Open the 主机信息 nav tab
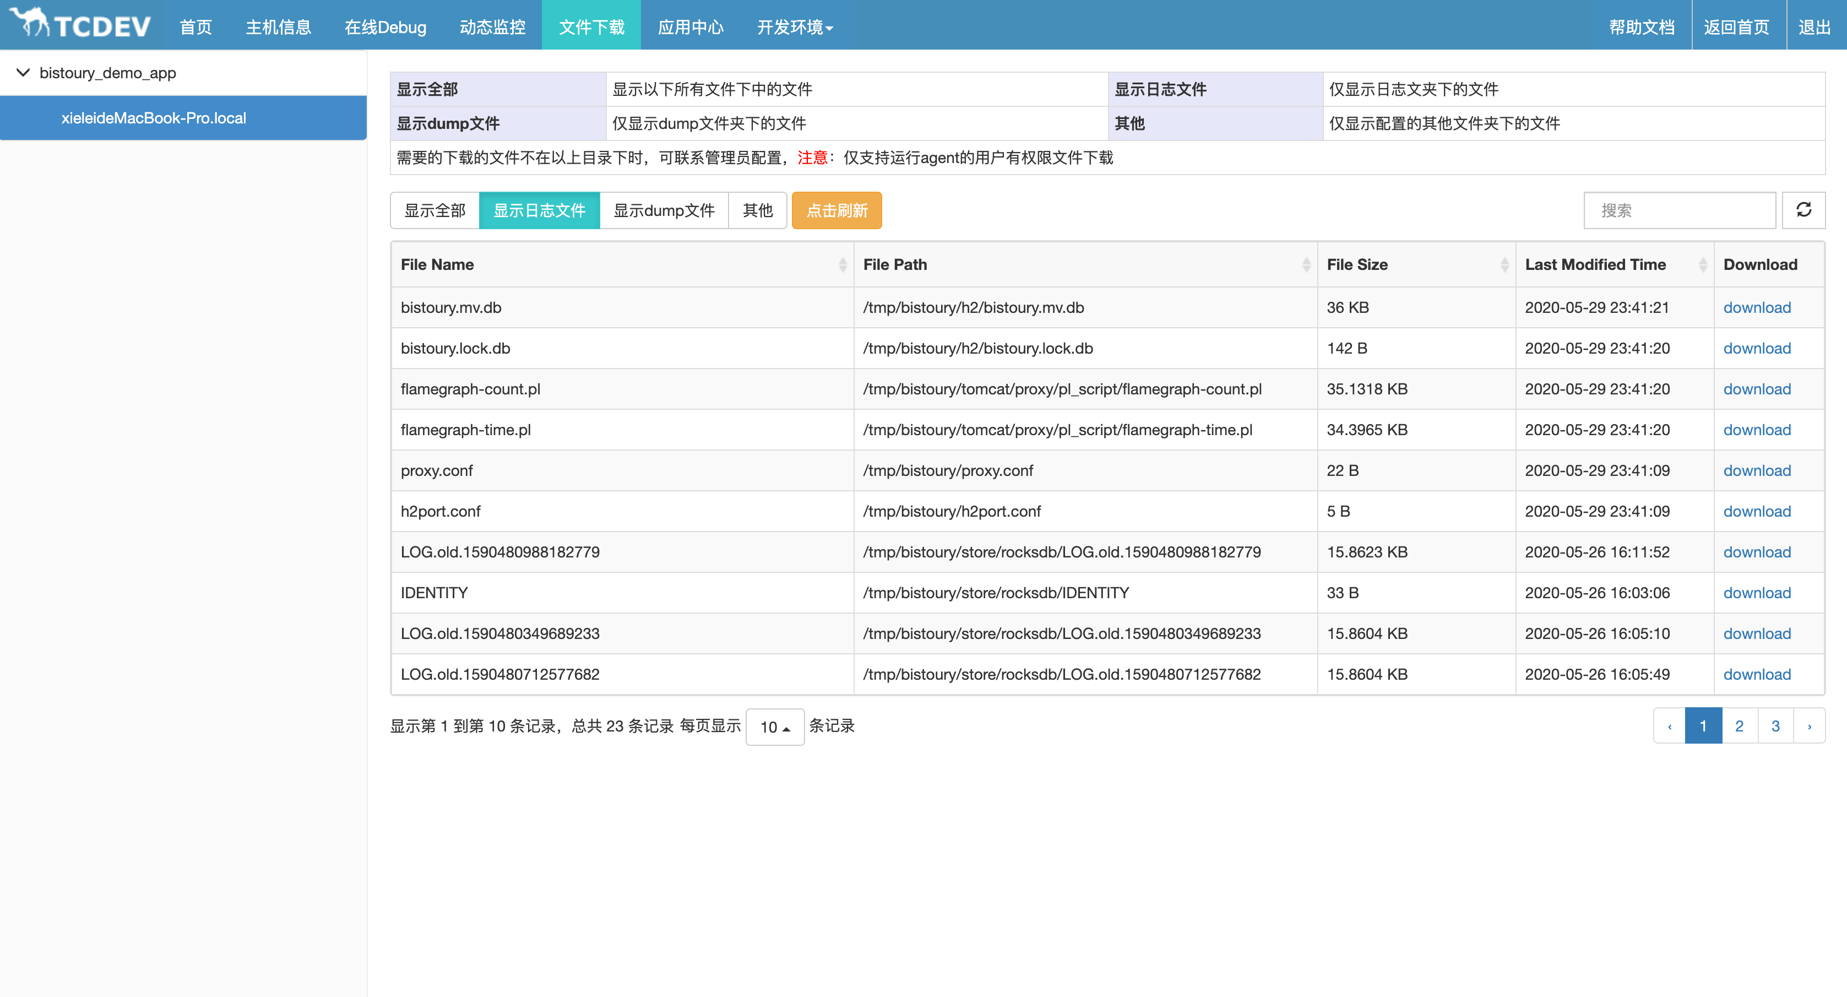 point(278,27)
